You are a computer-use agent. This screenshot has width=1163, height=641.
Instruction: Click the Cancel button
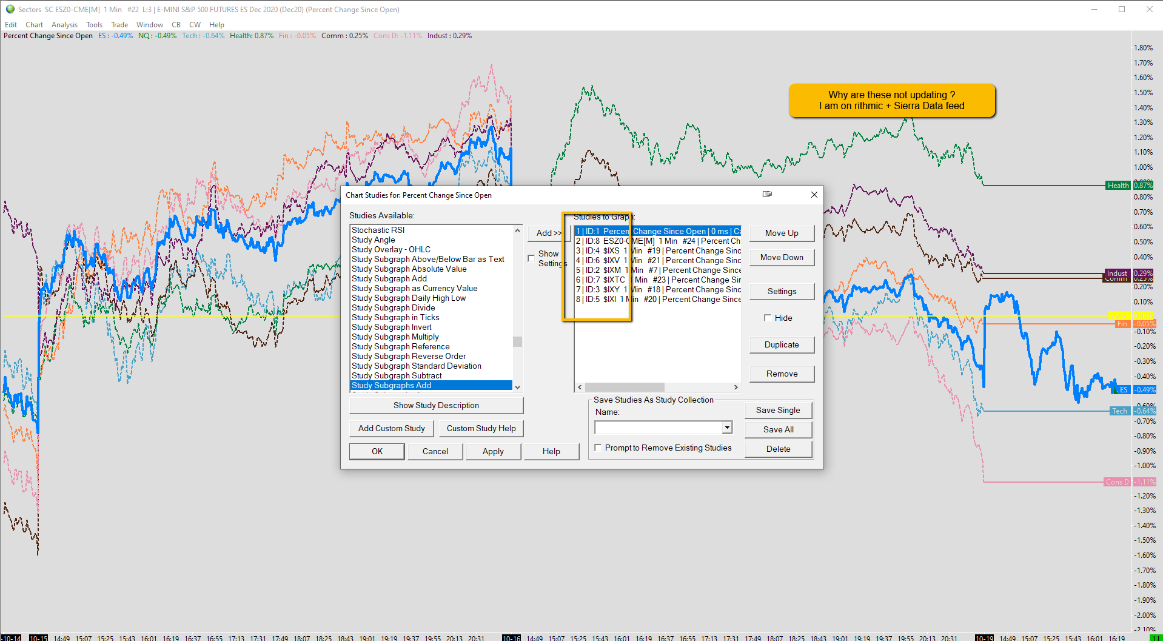pyautogui.click(x=435, y=451)
